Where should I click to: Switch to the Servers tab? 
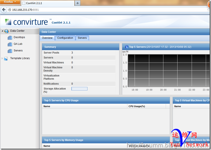click(x=82, y=38)
